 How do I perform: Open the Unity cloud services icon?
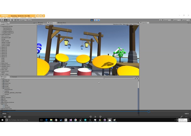160,20
